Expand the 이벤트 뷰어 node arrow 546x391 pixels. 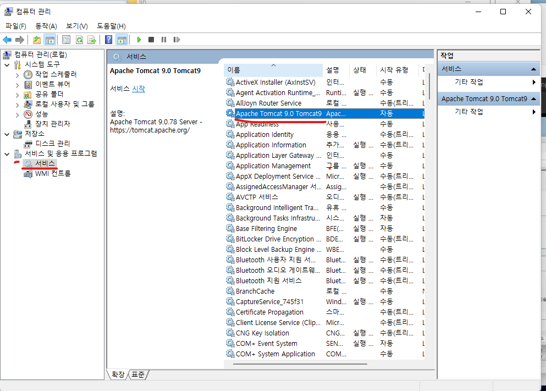coord(18,85)
